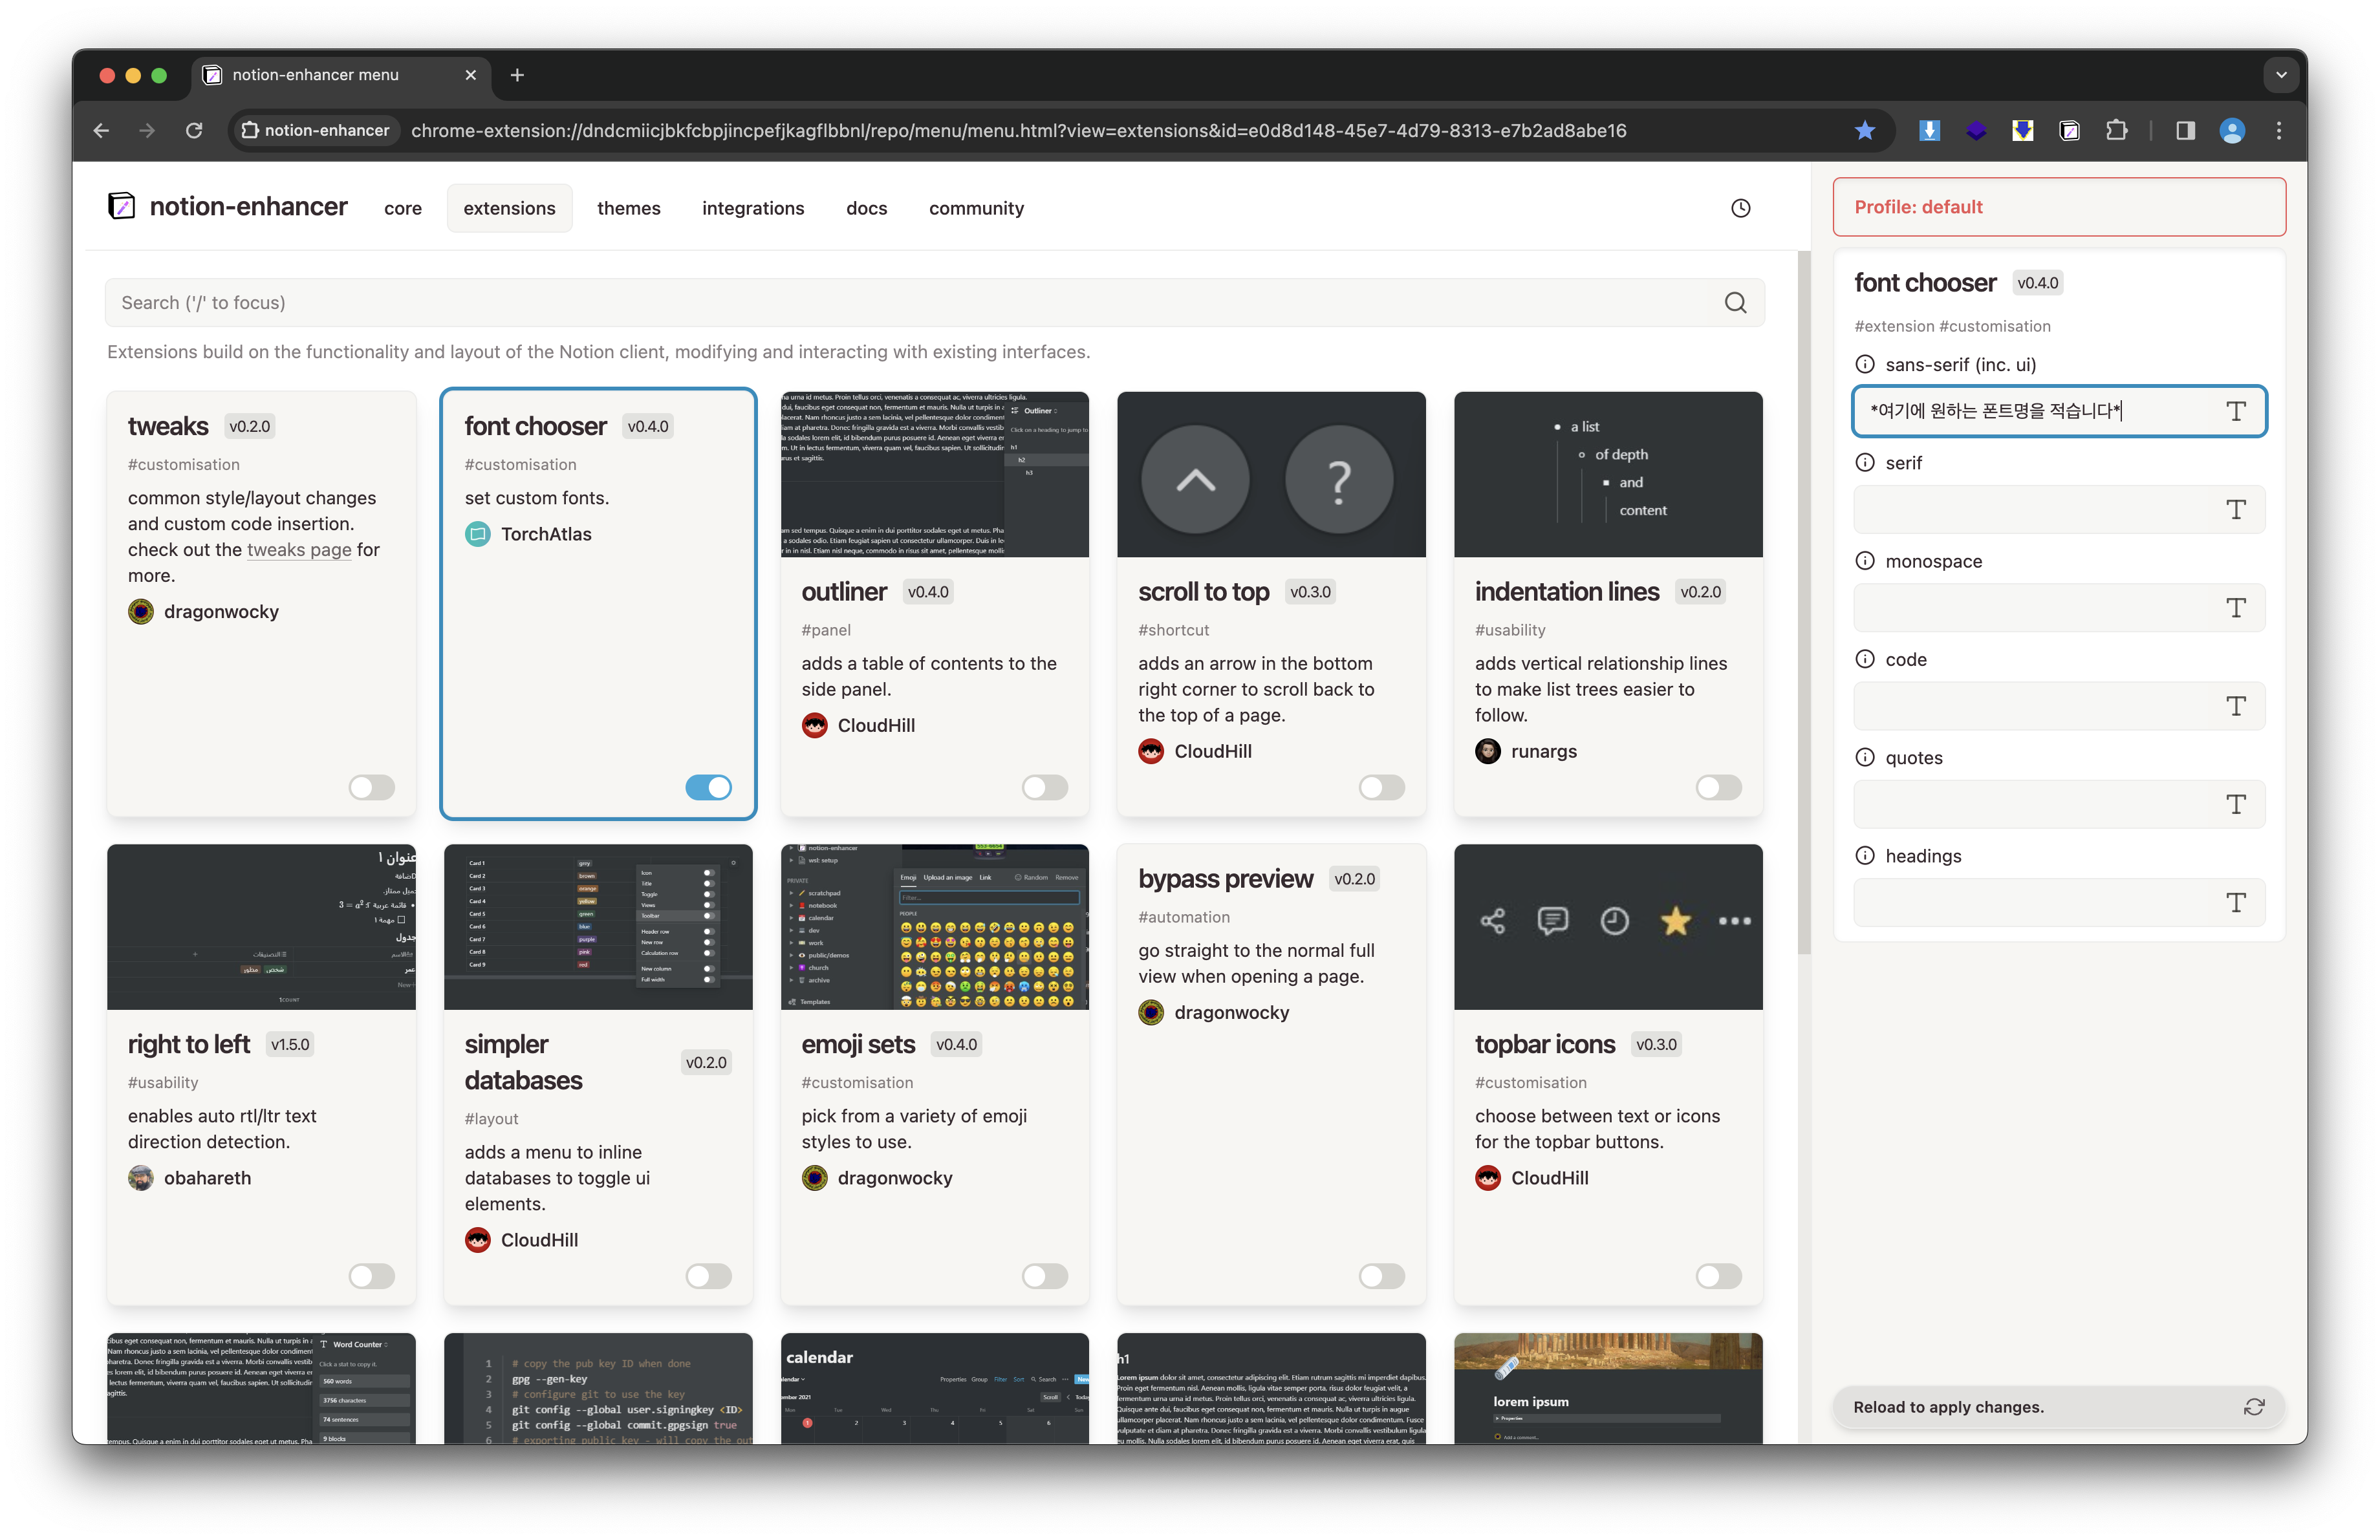This screenshot has width=2380, height=1540.
Task: Open the tweaks page link
Action: coord(299,550)
